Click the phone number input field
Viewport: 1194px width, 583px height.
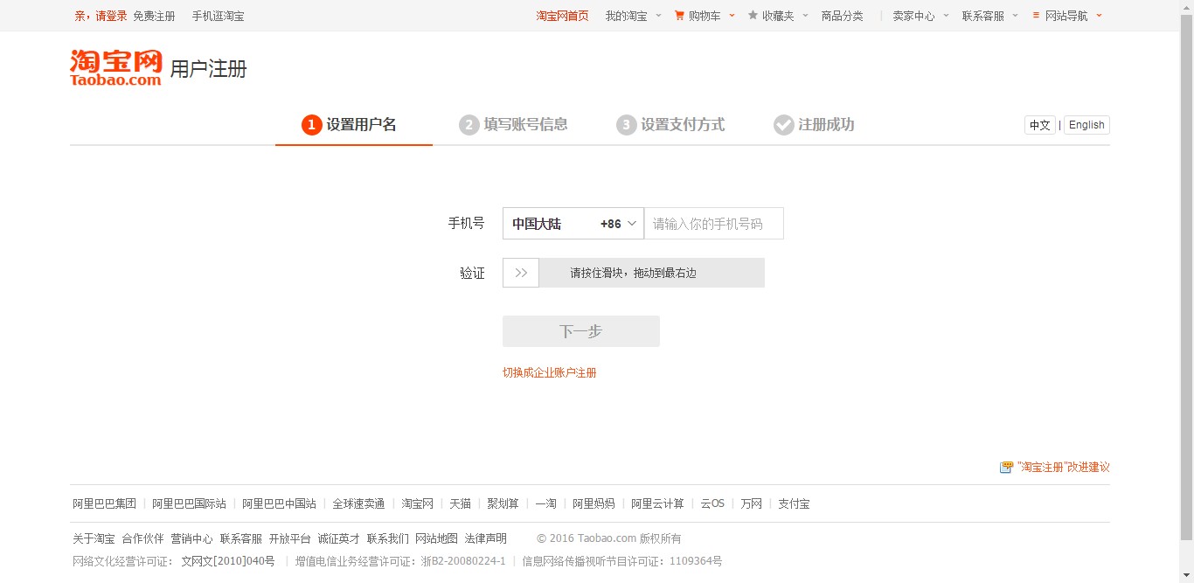pyautogui.click(x=714, y=224)
